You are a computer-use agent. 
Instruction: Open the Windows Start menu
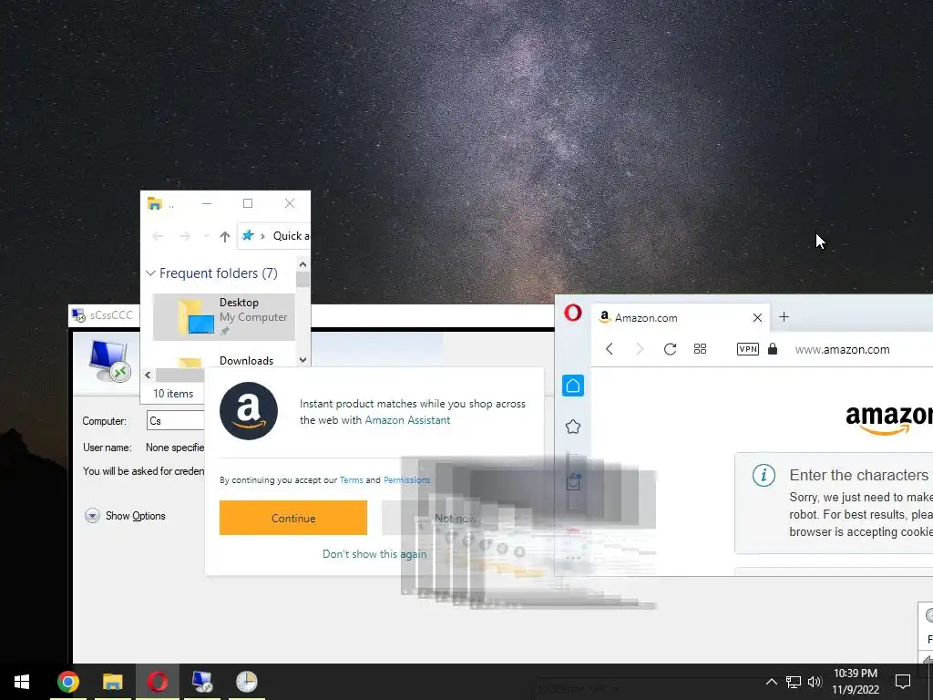(22, 682)
